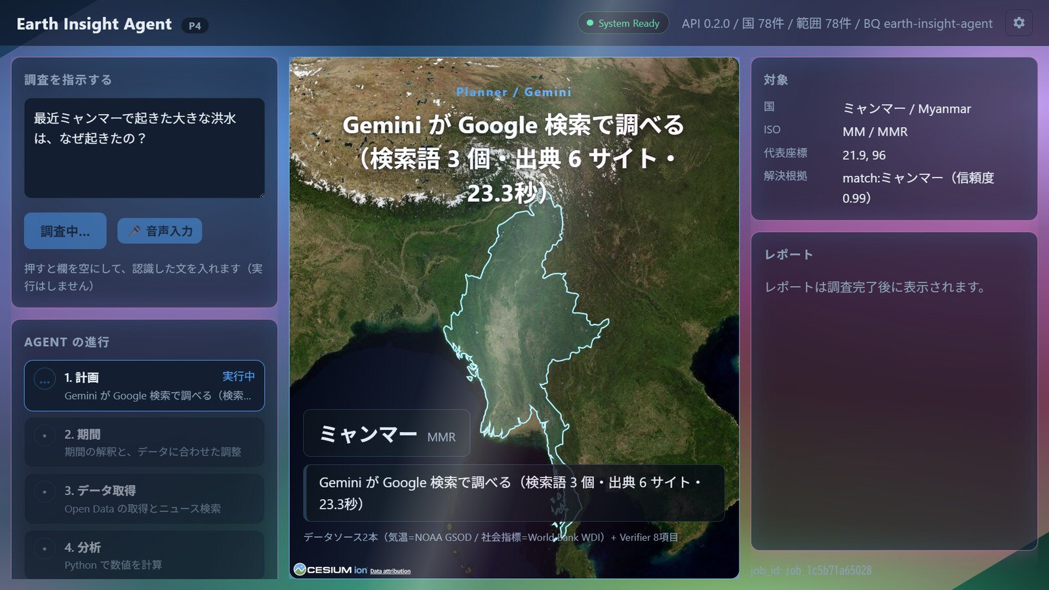The height and width of the screenshot is (590, 1049).
Task: Focus the investigation query text box
Action: [144, 148]
